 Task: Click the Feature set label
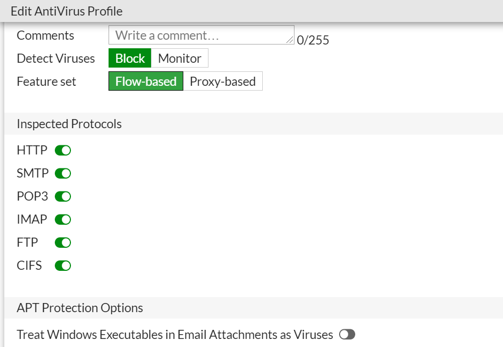47,82
